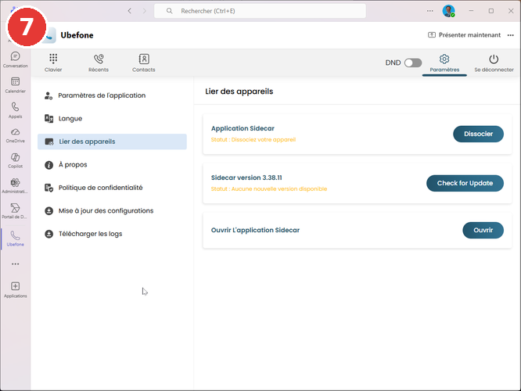The height and width of the screenshot is (391, 521).
Task: Go back with the navigation arrow
Action: [x=130, y=11]
